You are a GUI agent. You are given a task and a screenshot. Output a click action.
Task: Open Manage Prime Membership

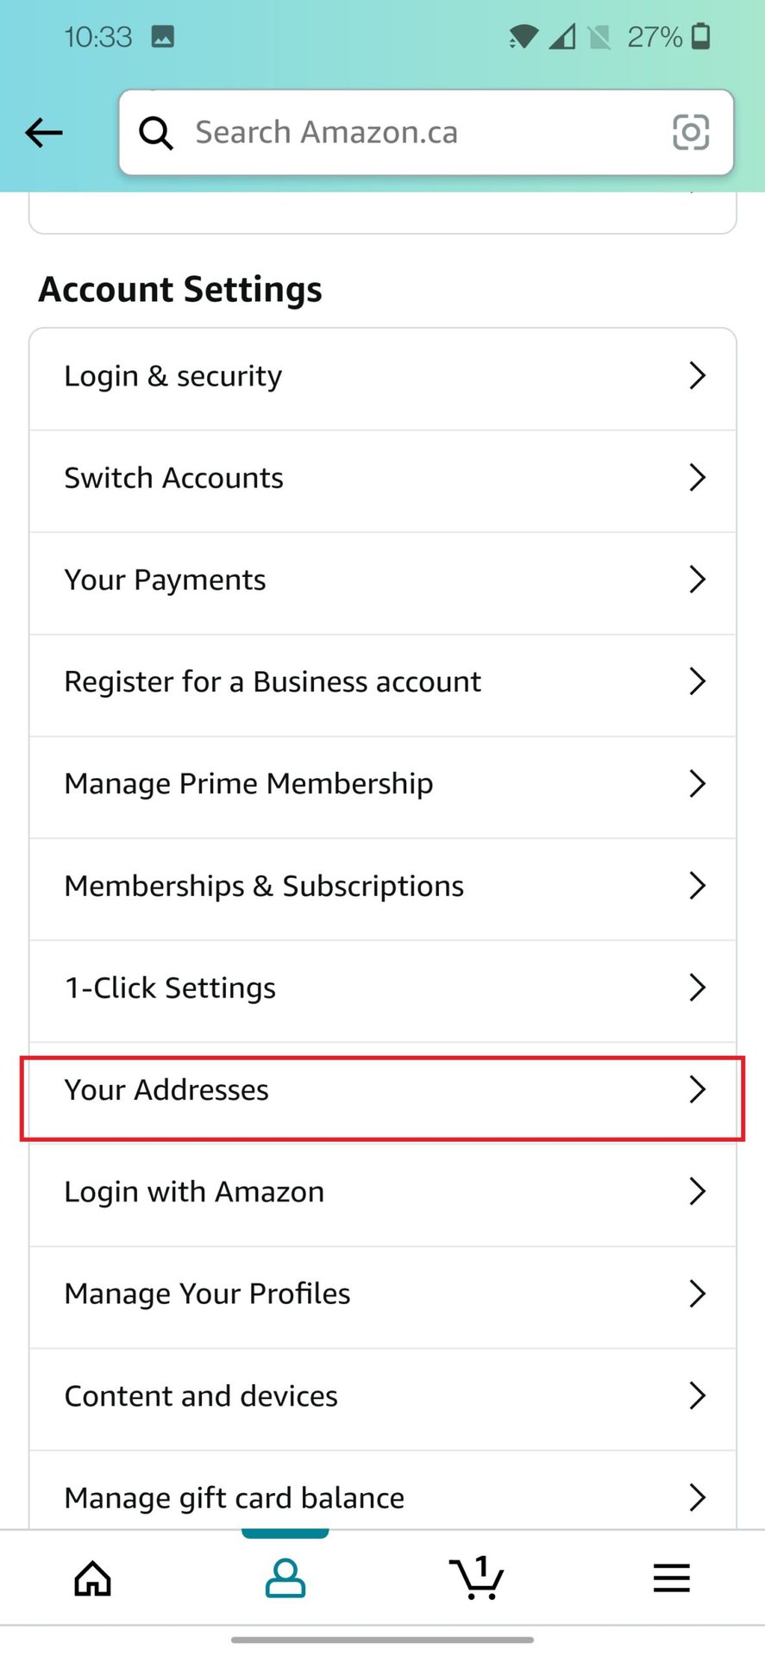249,784
